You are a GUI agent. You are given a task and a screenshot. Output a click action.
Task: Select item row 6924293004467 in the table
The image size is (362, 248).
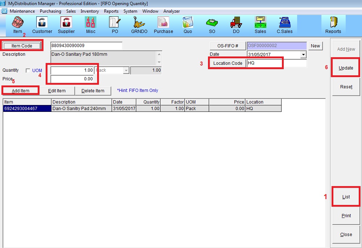[27, 108]
